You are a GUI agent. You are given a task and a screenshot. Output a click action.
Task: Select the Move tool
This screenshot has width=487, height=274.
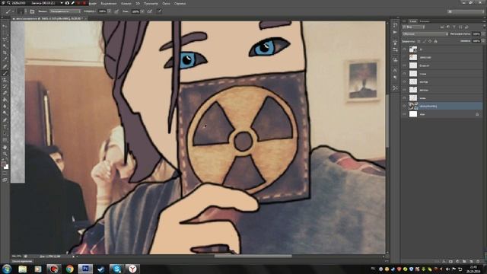(5, 26)
